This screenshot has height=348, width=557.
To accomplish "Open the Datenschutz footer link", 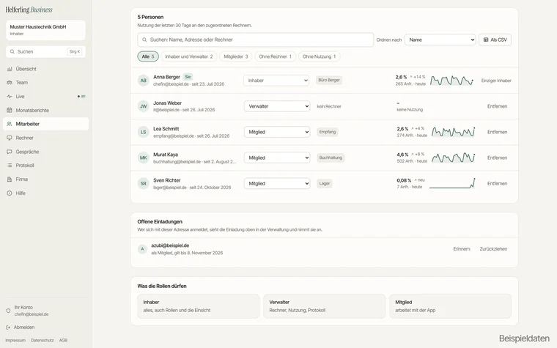I will click(x=43, y=340).
